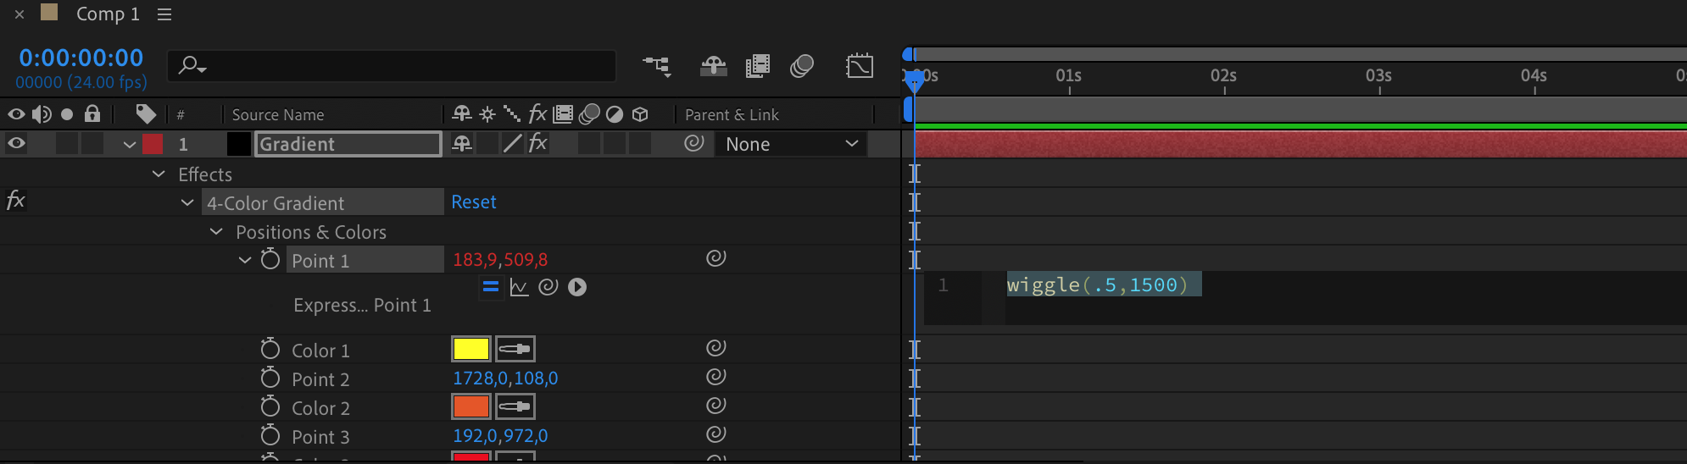Click the Point 2 value 1728,0,108,0
This screenshot has width=1687, height=464.
(505, 378)
